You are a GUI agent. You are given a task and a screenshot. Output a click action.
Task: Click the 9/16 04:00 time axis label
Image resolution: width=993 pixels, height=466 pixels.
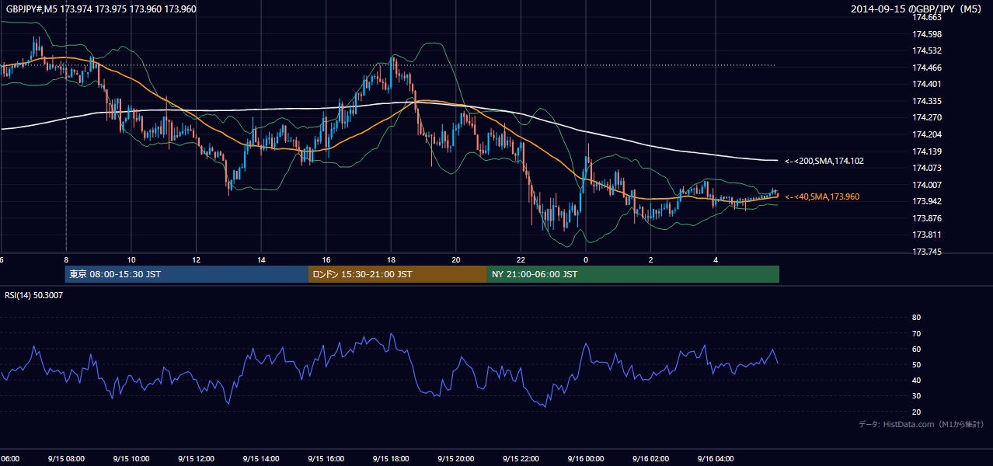click(x=716, y=458)
